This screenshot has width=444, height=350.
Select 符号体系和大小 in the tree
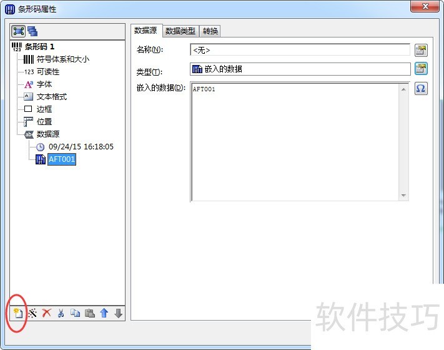(62, 59)
